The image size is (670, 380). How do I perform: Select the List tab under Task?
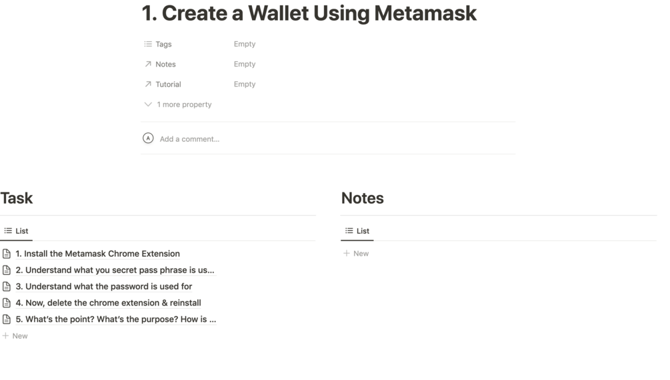click(17, 231)
